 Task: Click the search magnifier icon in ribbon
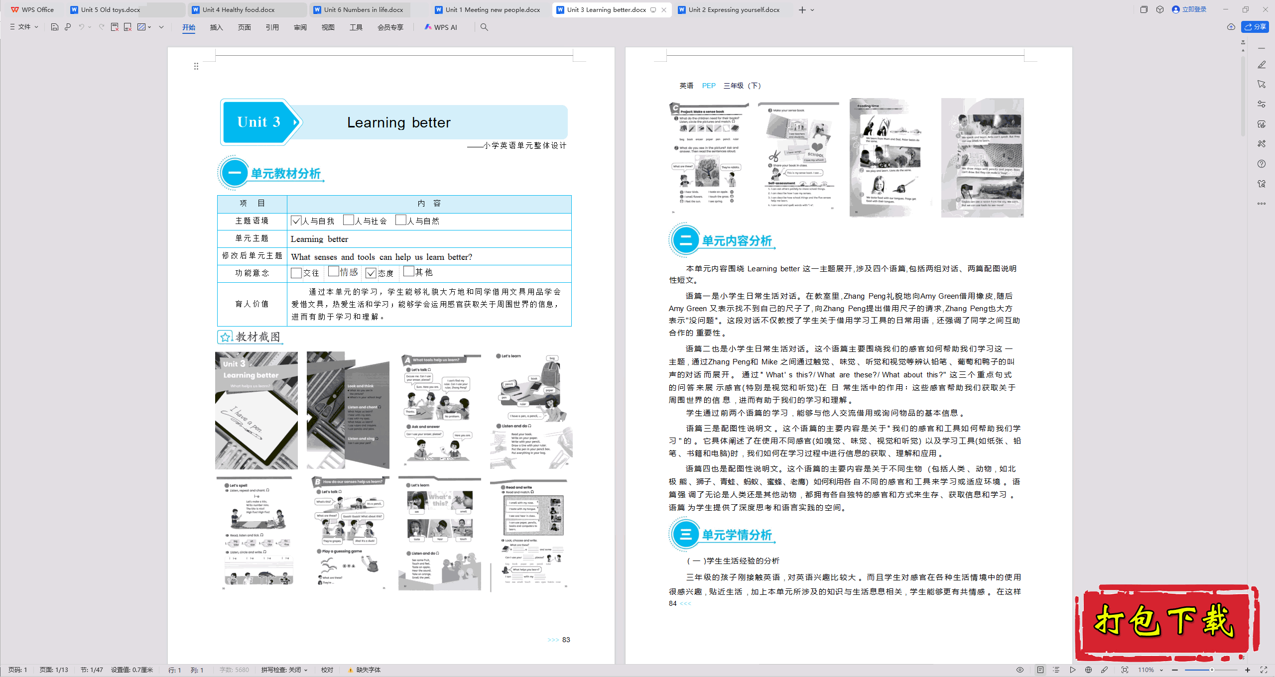[x=484, y=27]
